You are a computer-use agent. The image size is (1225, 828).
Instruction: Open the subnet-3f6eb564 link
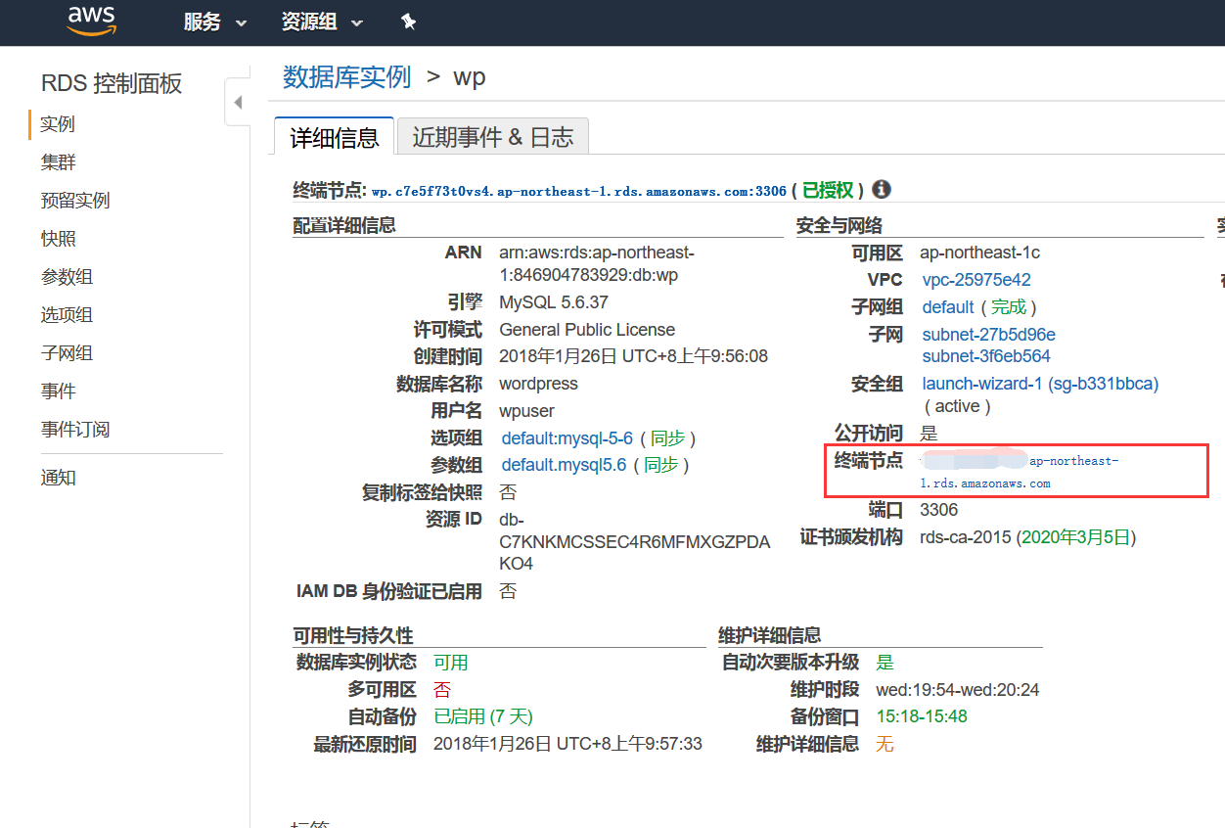coord(986,356)
